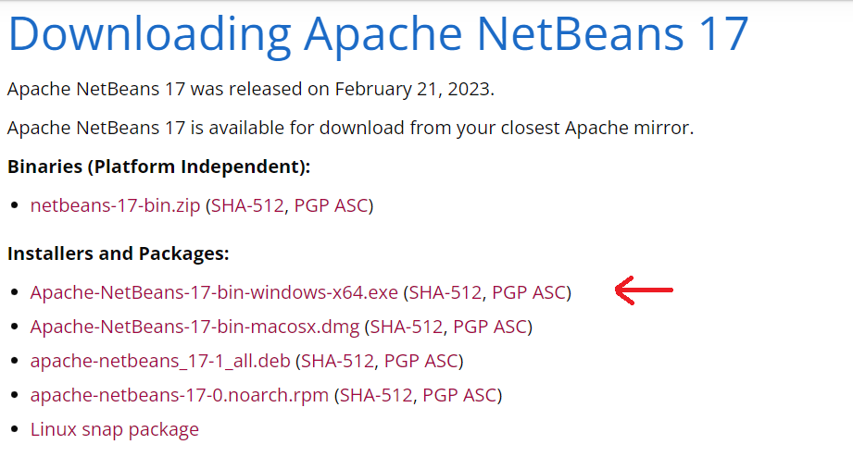Image resolution: width=853 pixels, height=457 pixels.
Task: Open PGP ASC signature for macOS dmg
Action: coord(491,327)
